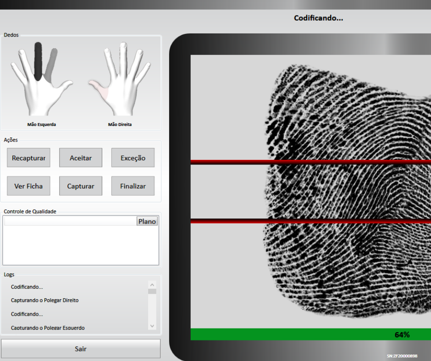431x361 pixels.
Task: Click the 'Mão Direita' label
Action: (x=120, y=125)
